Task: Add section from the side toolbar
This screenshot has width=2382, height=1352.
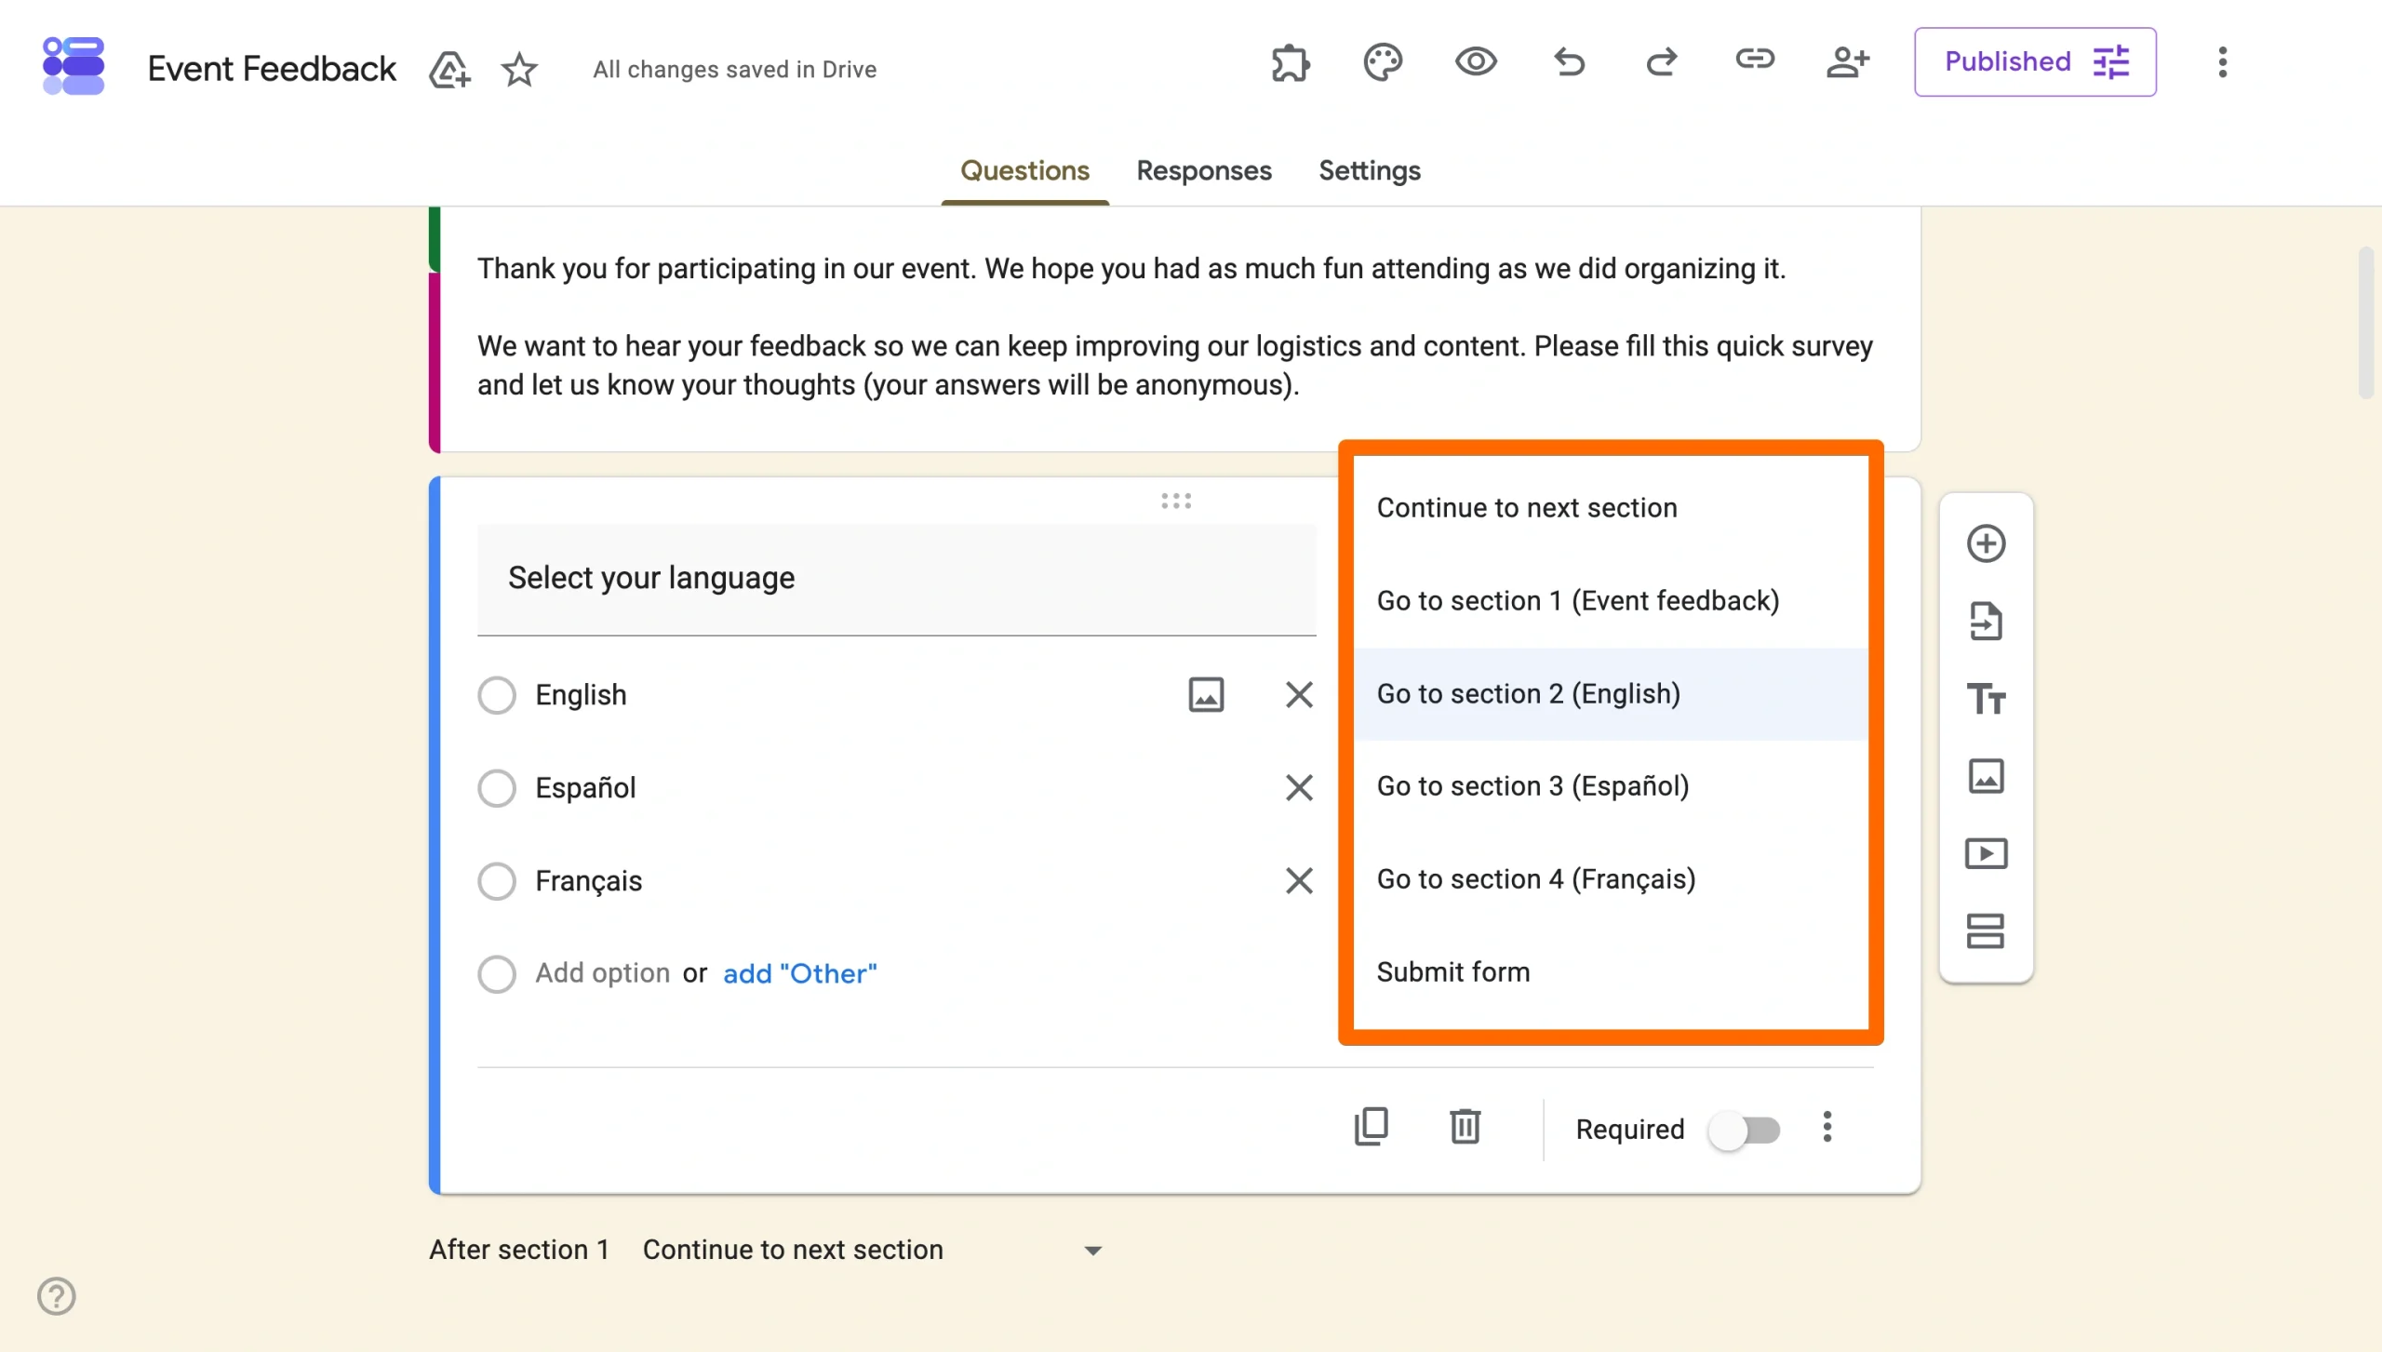Action: pos(1986,930)
